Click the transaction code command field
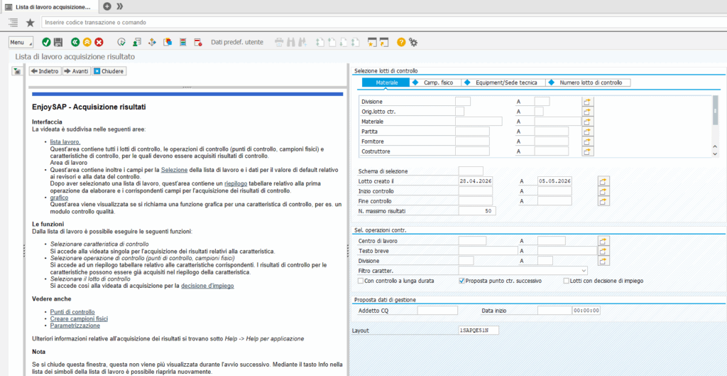 384,22
